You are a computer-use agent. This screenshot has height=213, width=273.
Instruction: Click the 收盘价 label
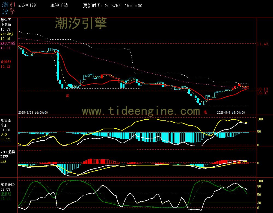tap(6, 25)
